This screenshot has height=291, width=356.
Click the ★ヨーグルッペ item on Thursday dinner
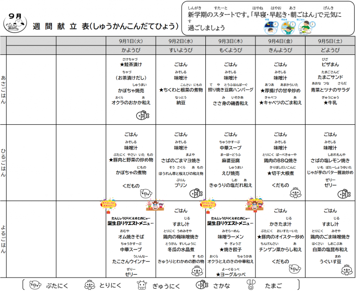pyautogui.click(x=230, y=274)
